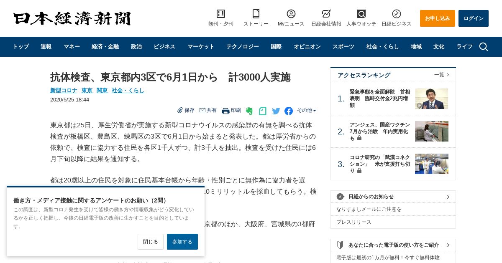This screenshot has height=263, width=502.
Task: Open the 政治 section
Action: [136, 47]
